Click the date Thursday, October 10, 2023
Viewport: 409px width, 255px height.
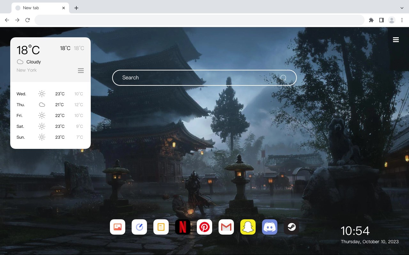coord(370,242)
